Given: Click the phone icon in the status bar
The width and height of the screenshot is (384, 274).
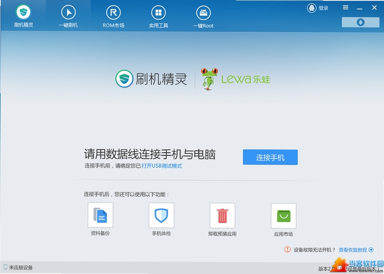Looking at the screenshot, I should tap(5, 267).
